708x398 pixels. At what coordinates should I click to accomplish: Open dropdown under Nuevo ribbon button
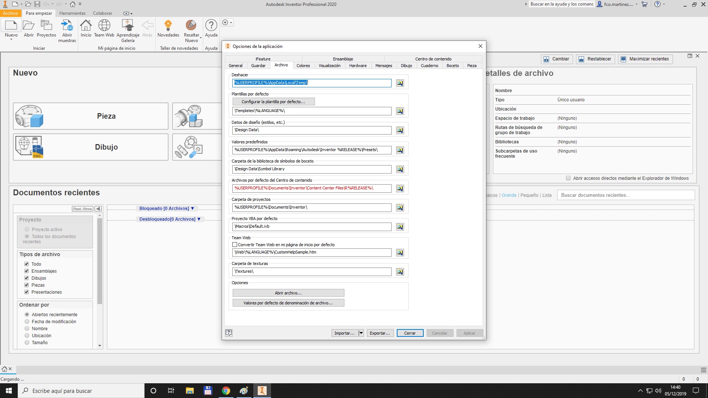tap(11, 39)
